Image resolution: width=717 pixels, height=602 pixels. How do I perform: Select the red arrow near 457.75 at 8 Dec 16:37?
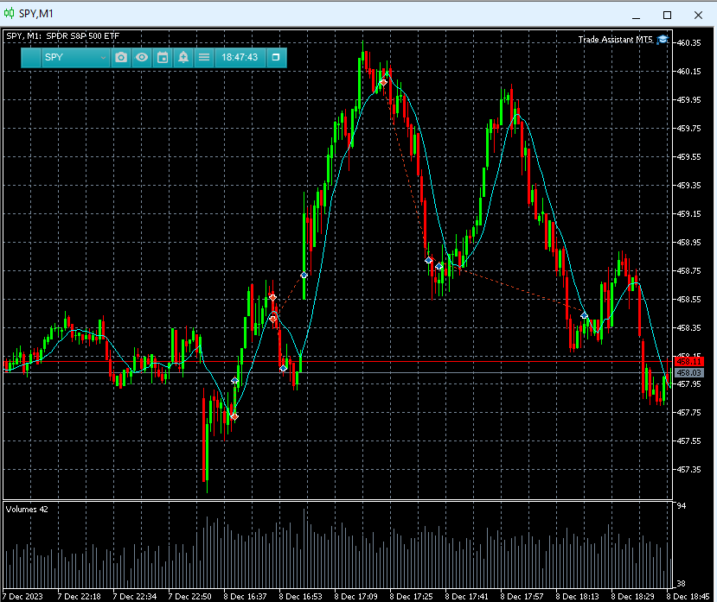pyautogui.click(x=234, y=416)
